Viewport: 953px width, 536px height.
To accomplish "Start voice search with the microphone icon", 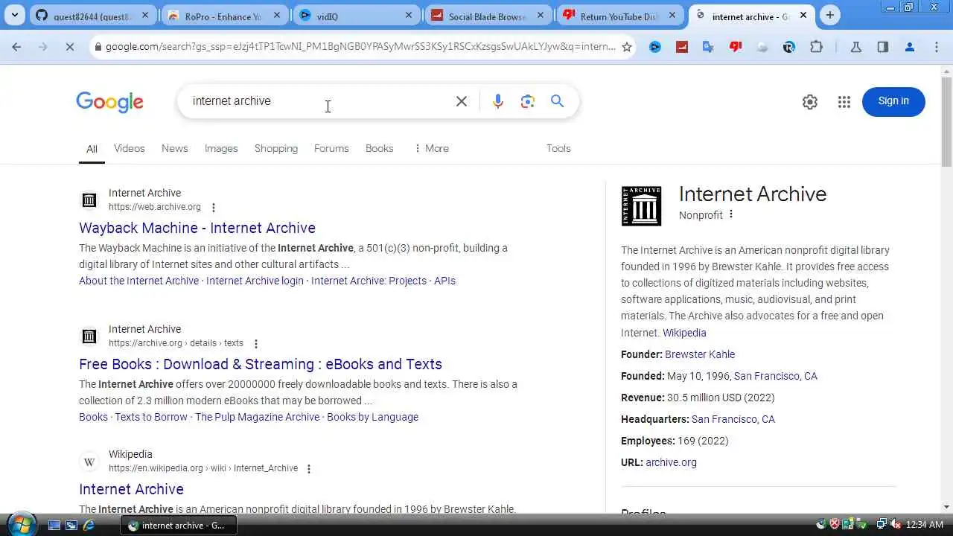I will click(x=498, y=101).
